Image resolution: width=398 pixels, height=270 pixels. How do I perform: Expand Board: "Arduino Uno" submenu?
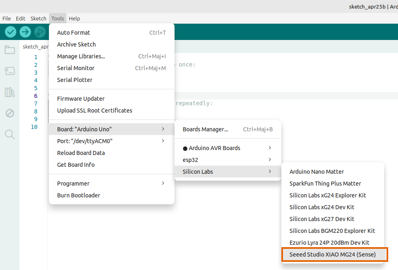coord(112,129)
